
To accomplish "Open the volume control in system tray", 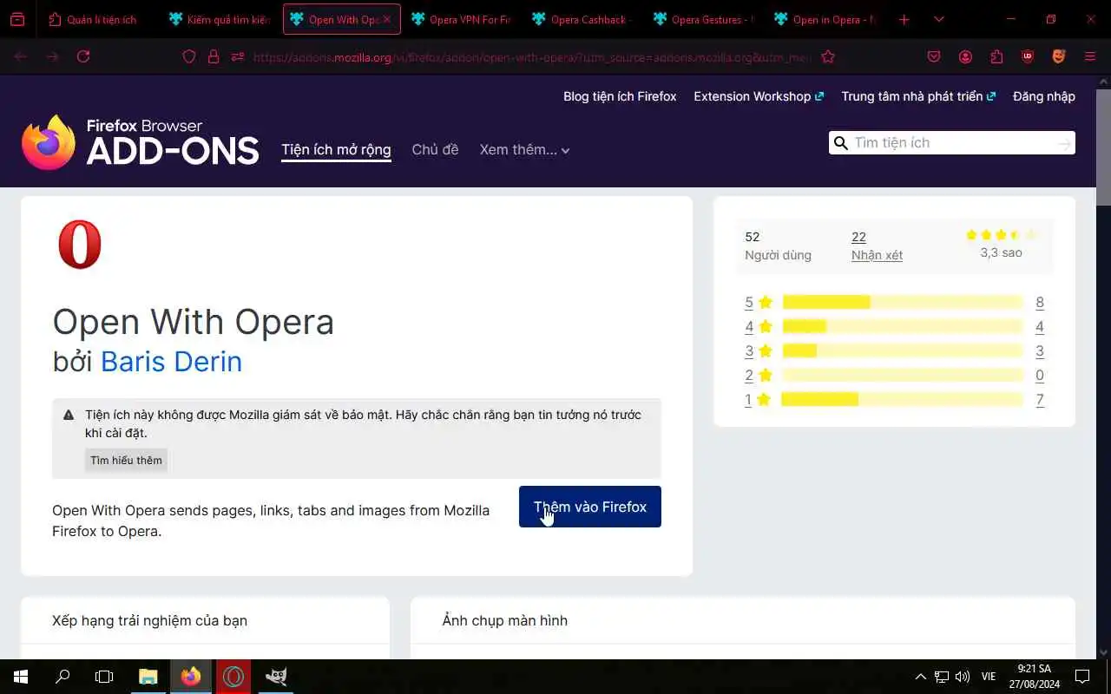I will coord(962,677).
